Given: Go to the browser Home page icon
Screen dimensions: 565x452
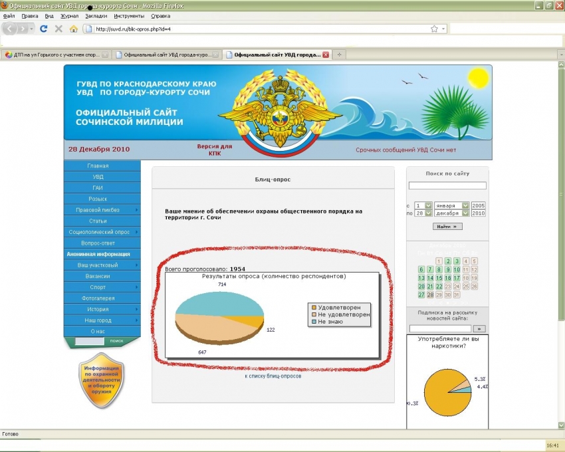Looking at the screenshot, I should (73, 29).
